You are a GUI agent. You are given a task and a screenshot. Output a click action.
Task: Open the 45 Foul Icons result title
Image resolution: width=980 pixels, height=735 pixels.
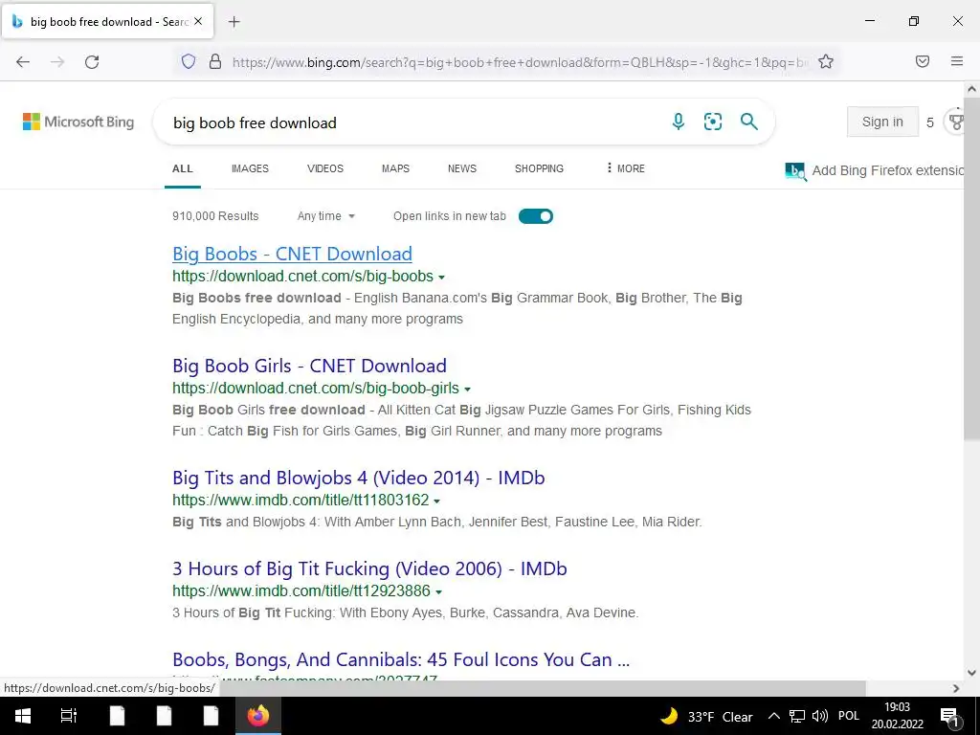pos(401,659)
